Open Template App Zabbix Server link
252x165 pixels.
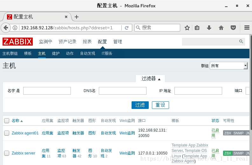190,148
